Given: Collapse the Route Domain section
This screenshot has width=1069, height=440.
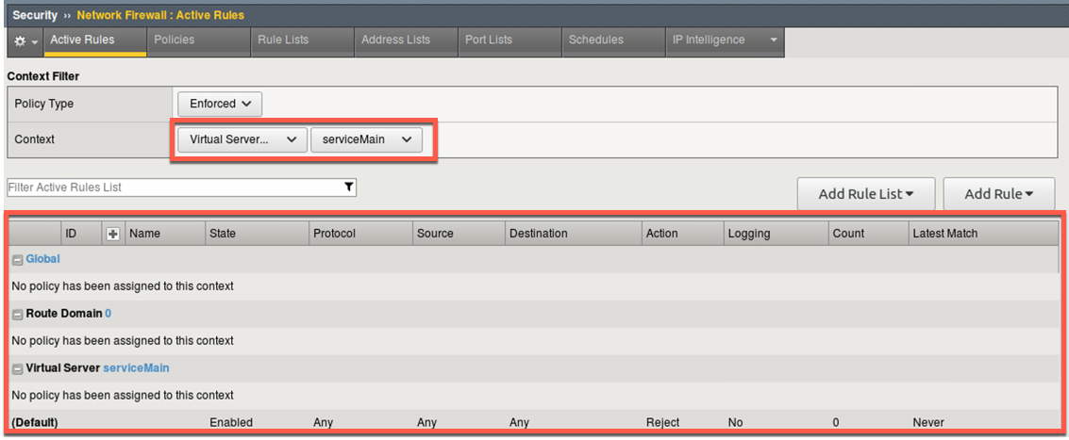Looking at the screenshot, I should click(18, 314).
